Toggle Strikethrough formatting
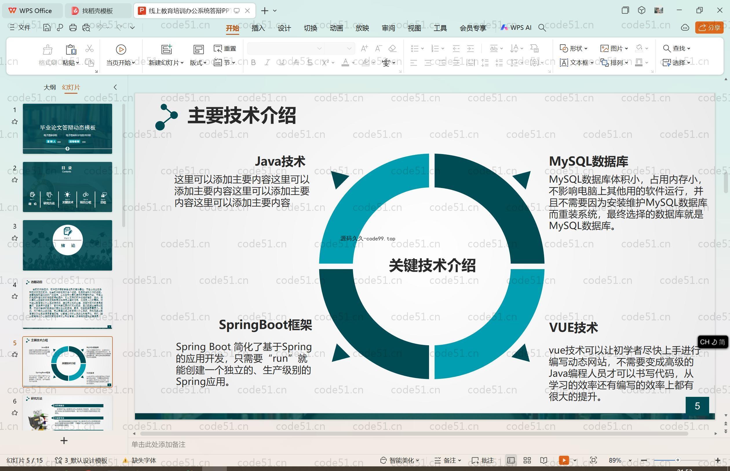 (x=296, y=63)
